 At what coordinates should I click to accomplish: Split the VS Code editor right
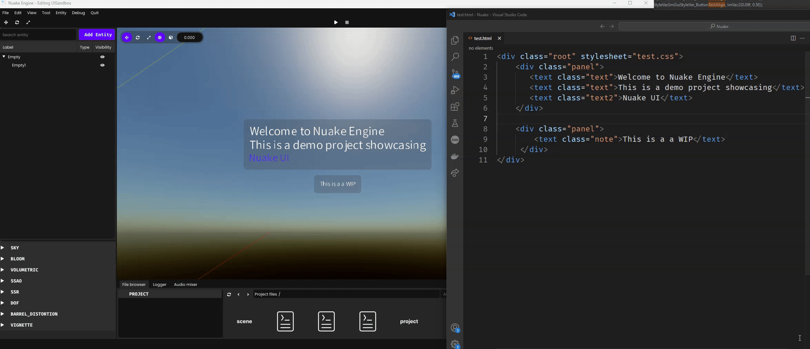click(x=793, y=38)
